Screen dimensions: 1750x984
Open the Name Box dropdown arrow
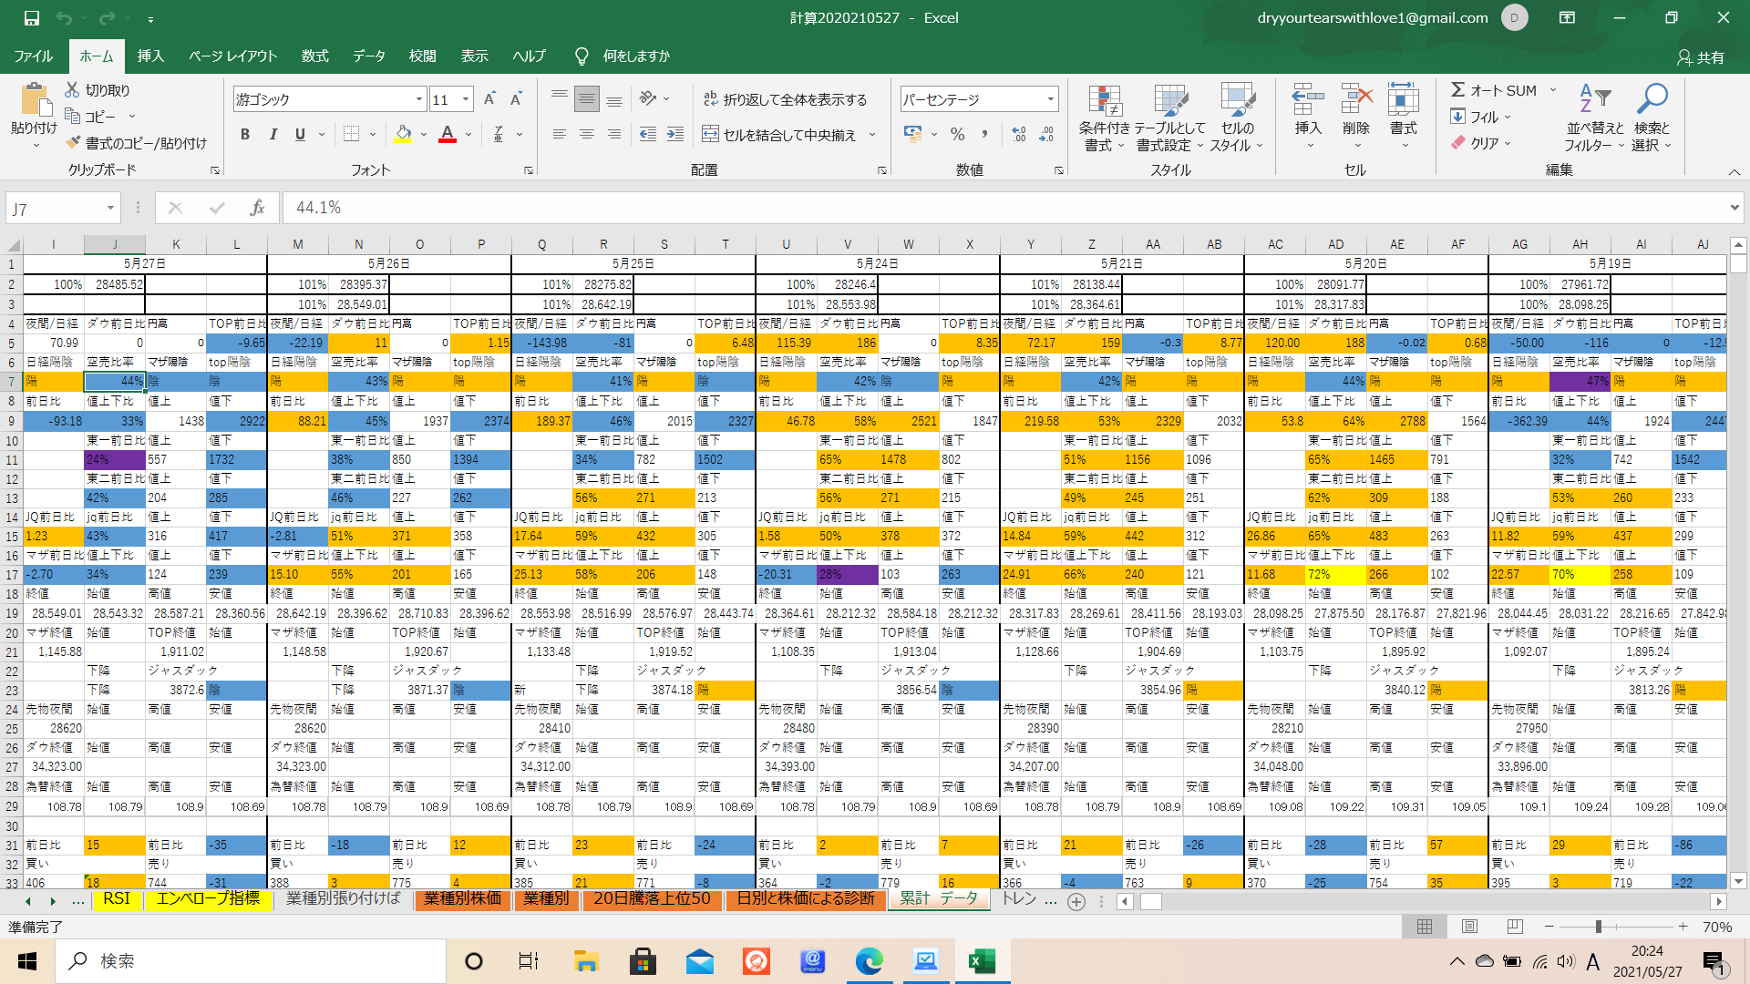click(x=110, y=209)
